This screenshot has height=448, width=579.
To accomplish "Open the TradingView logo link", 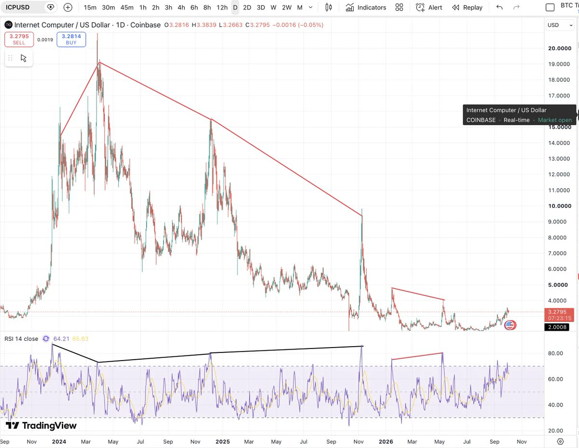I will tap(41, 426).
